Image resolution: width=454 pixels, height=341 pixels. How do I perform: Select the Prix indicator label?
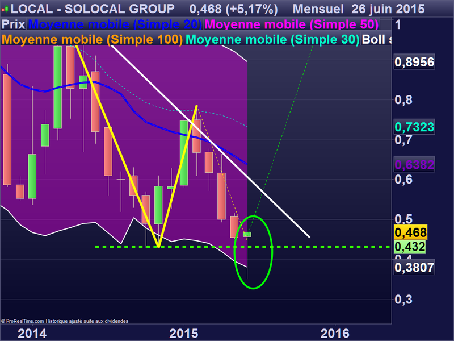[13, 24]
